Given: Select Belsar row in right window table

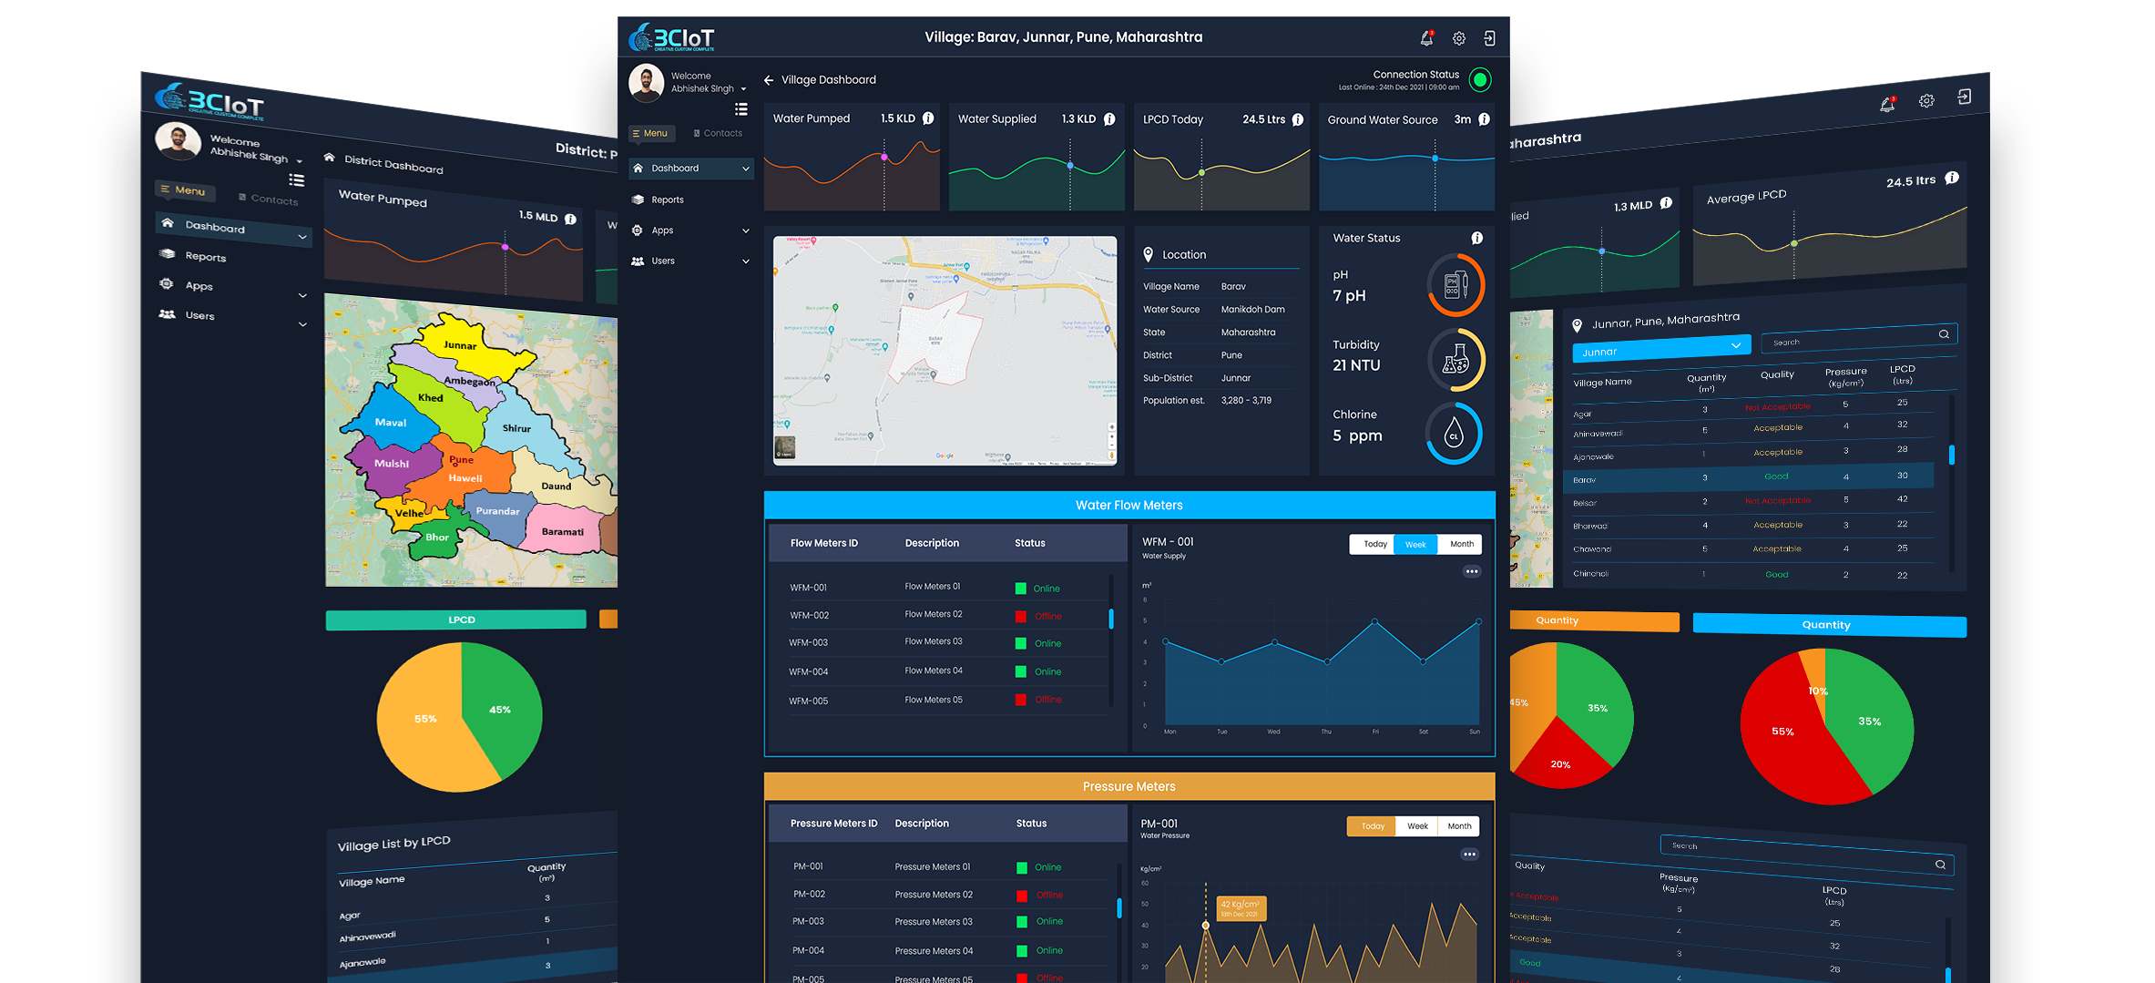Looking at the screenshot, I should tap(1749, 500).
